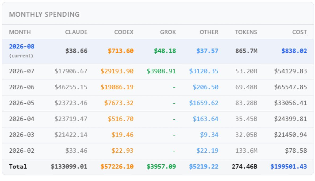Click the $54129.83 cost value

(x=291, y=71)
